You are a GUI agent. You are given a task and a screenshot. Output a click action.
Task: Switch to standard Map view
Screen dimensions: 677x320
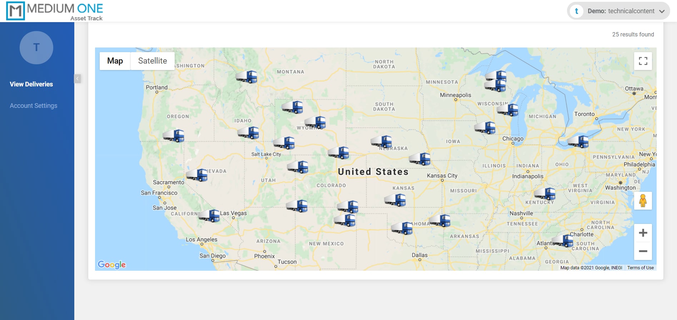click(x=115, y=61)
